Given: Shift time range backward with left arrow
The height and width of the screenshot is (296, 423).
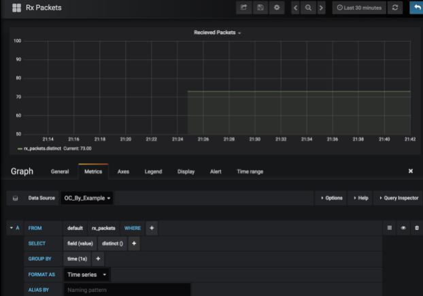Looking at the screenshot, I should coord(295,7).
